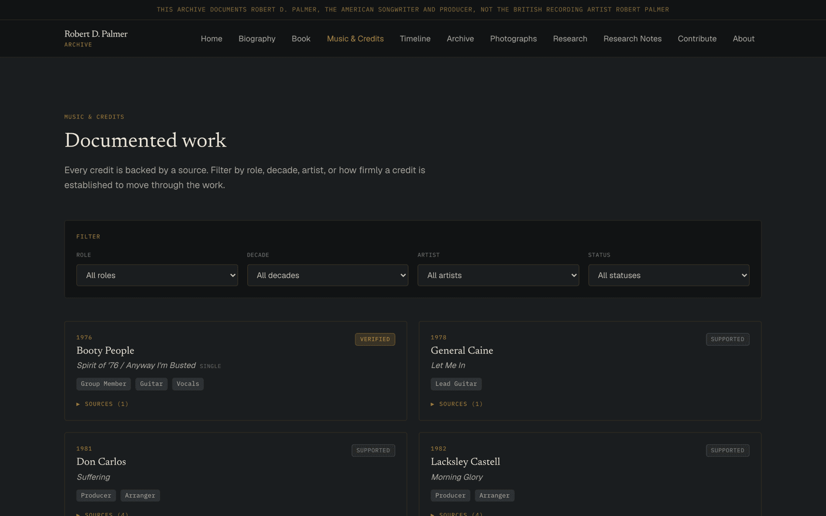The image size is (826, 516).
Task: Visit the Photographs page
Action: point(514,39)
